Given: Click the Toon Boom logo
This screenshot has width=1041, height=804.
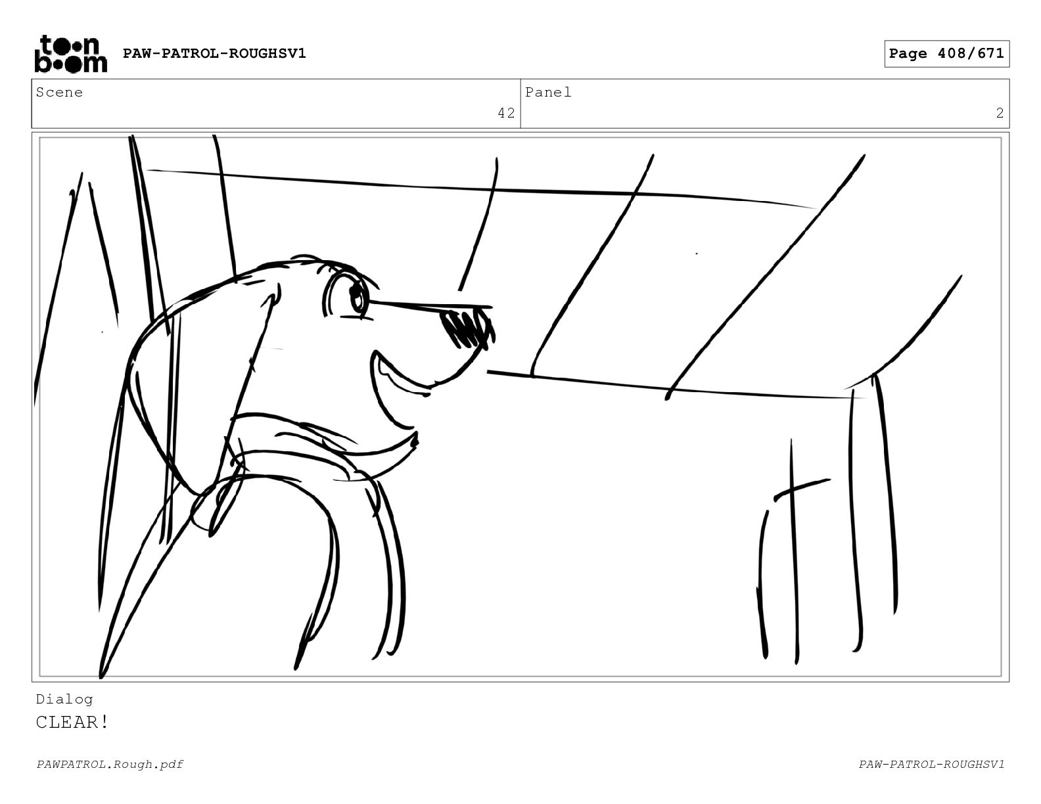Looking at the screenshot, I should click(70, 54).
